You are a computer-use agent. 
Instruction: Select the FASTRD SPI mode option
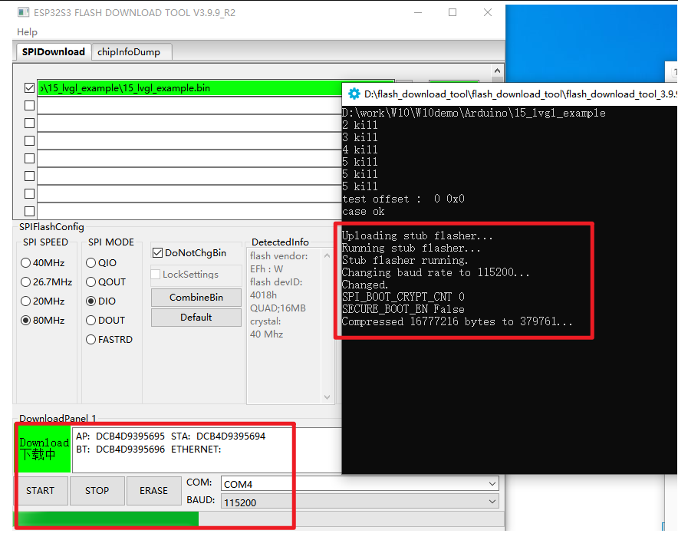pyautogui.click(x=92, y=340)
